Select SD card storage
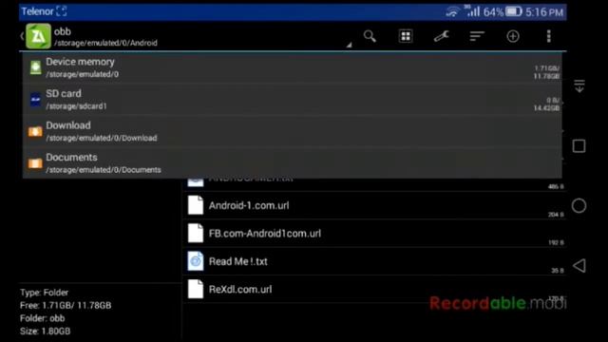This screenshot has height=342, width=608. click(293, 100)
